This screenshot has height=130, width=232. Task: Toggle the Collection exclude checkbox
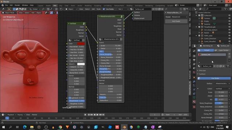point(199,16)
